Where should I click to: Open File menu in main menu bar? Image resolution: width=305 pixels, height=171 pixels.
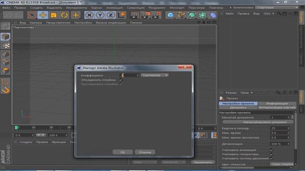6,8
